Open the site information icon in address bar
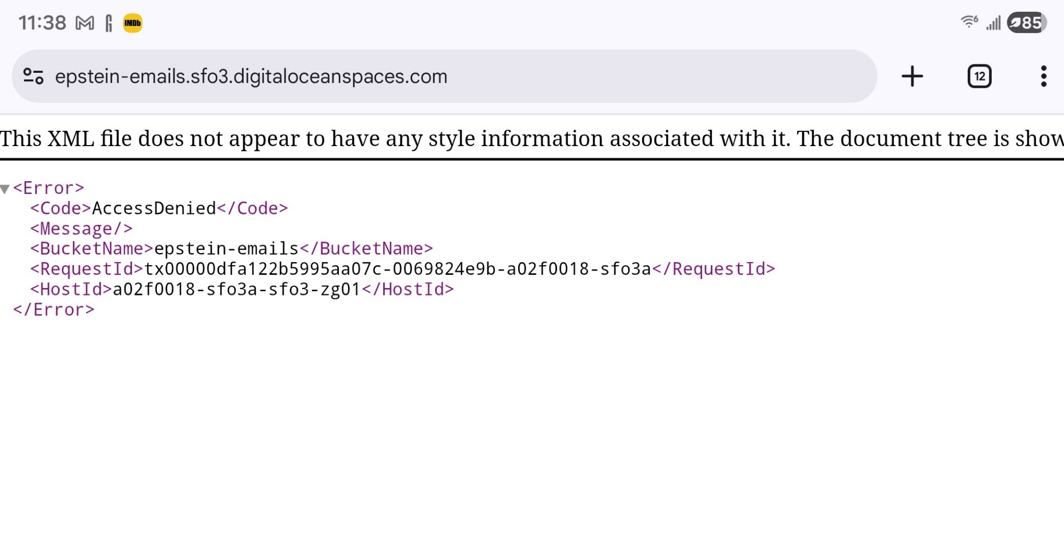Image resolution: width=1064 pixels, height=540 pixels. point(34,77)
